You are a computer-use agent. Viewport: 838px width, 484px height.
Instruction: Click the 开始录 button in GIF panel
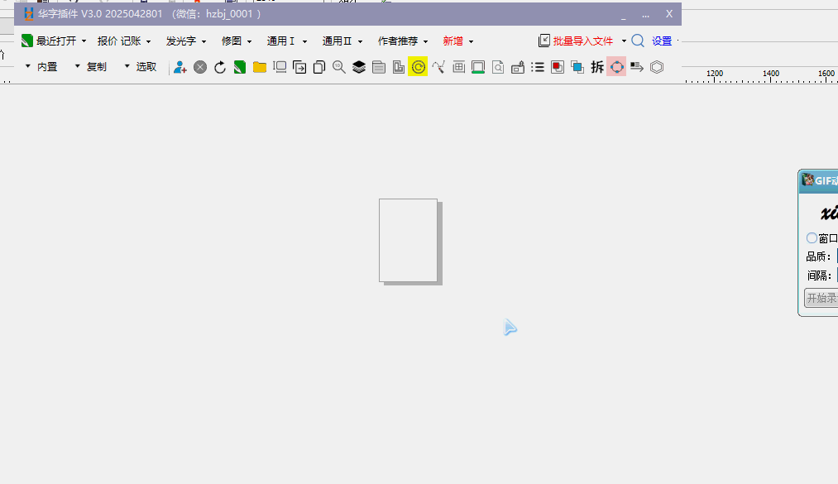[821, 298]
